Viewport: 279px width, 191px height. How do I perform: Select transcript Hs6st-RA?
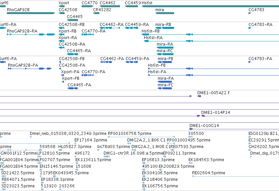click(211, 41)
